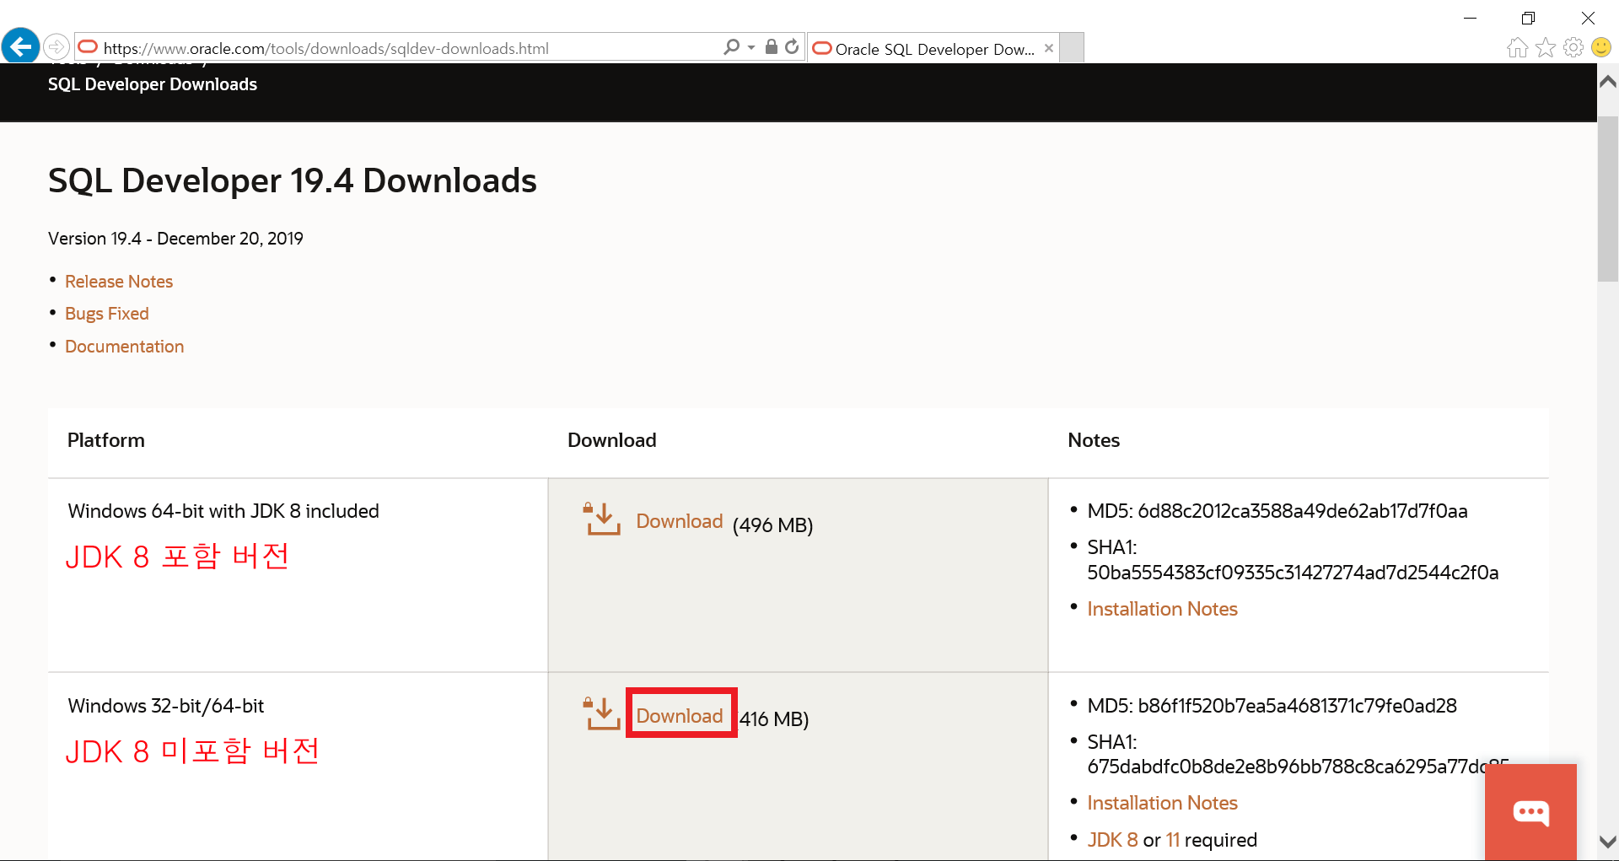Open the JDK 8 required link

coord(1112,840)
